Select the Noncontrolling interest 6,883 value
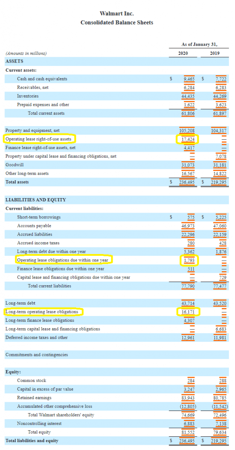This screenshot has width=235, height=450. coord(189,424)
